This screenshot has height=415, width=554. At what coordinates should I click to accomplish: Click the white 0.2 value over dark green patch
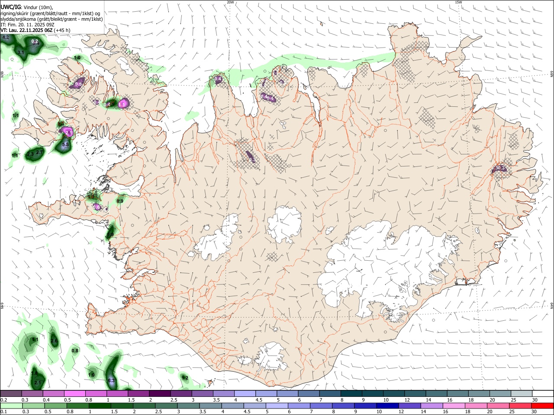coord(35,41)
